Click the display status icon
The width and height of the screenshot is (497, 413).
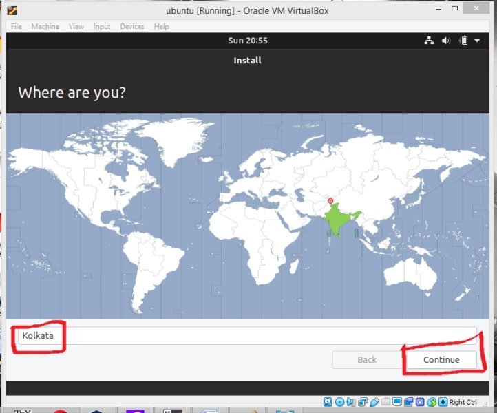[396, 402]
